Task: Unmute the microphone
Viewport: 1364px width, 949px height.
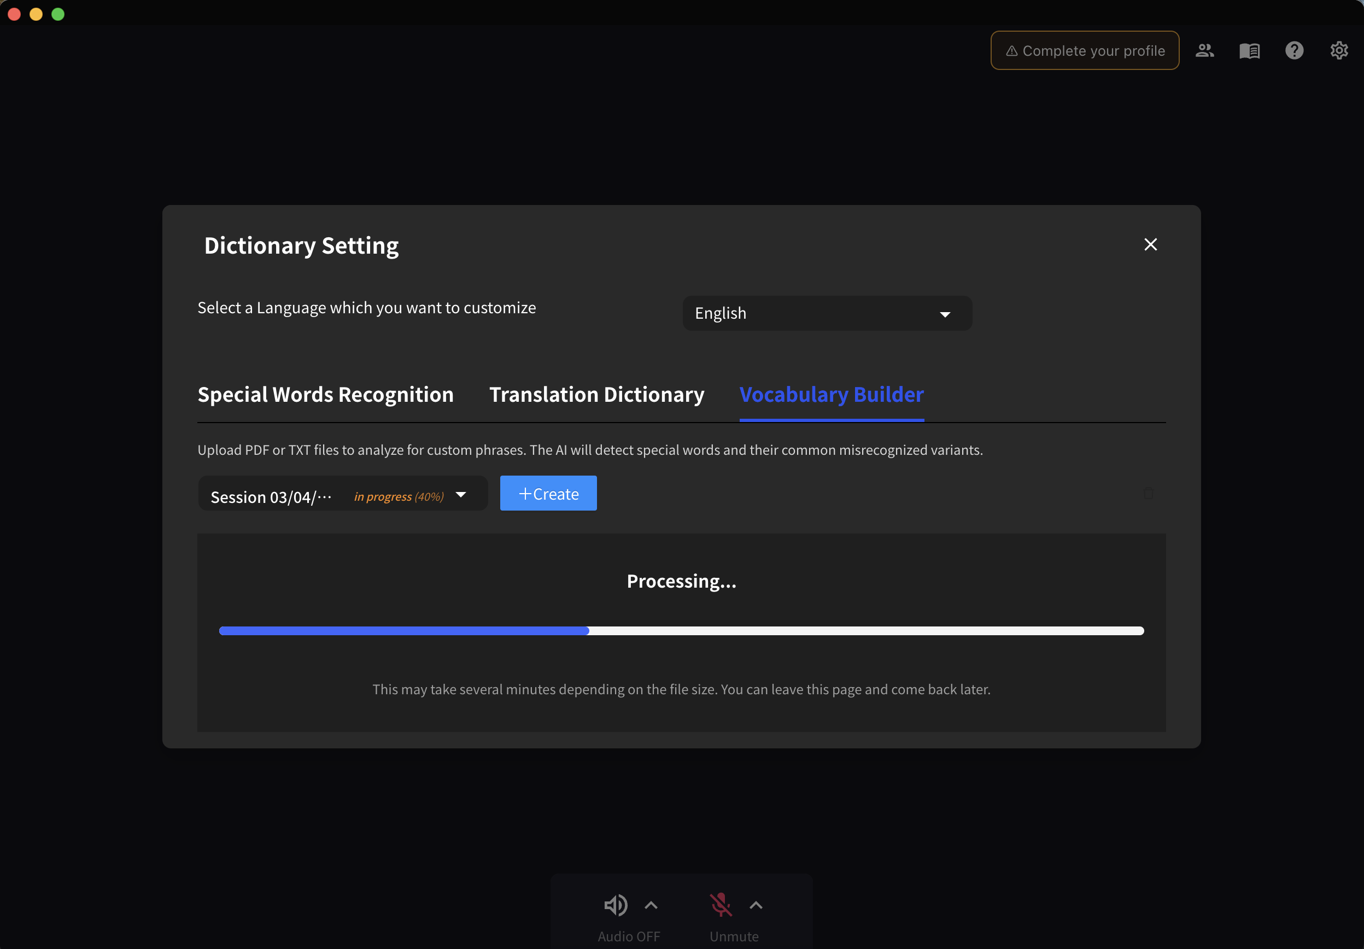Action: tap(721, 905)
